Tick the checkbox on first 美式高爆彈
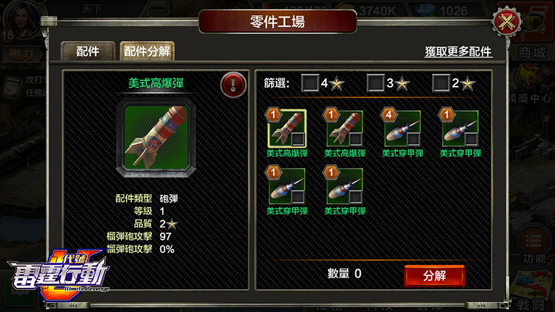 click(298, 139)
